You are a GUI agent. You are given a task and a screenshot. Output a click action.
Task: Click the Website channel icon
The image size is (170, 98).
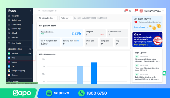(x=9, y=54)
